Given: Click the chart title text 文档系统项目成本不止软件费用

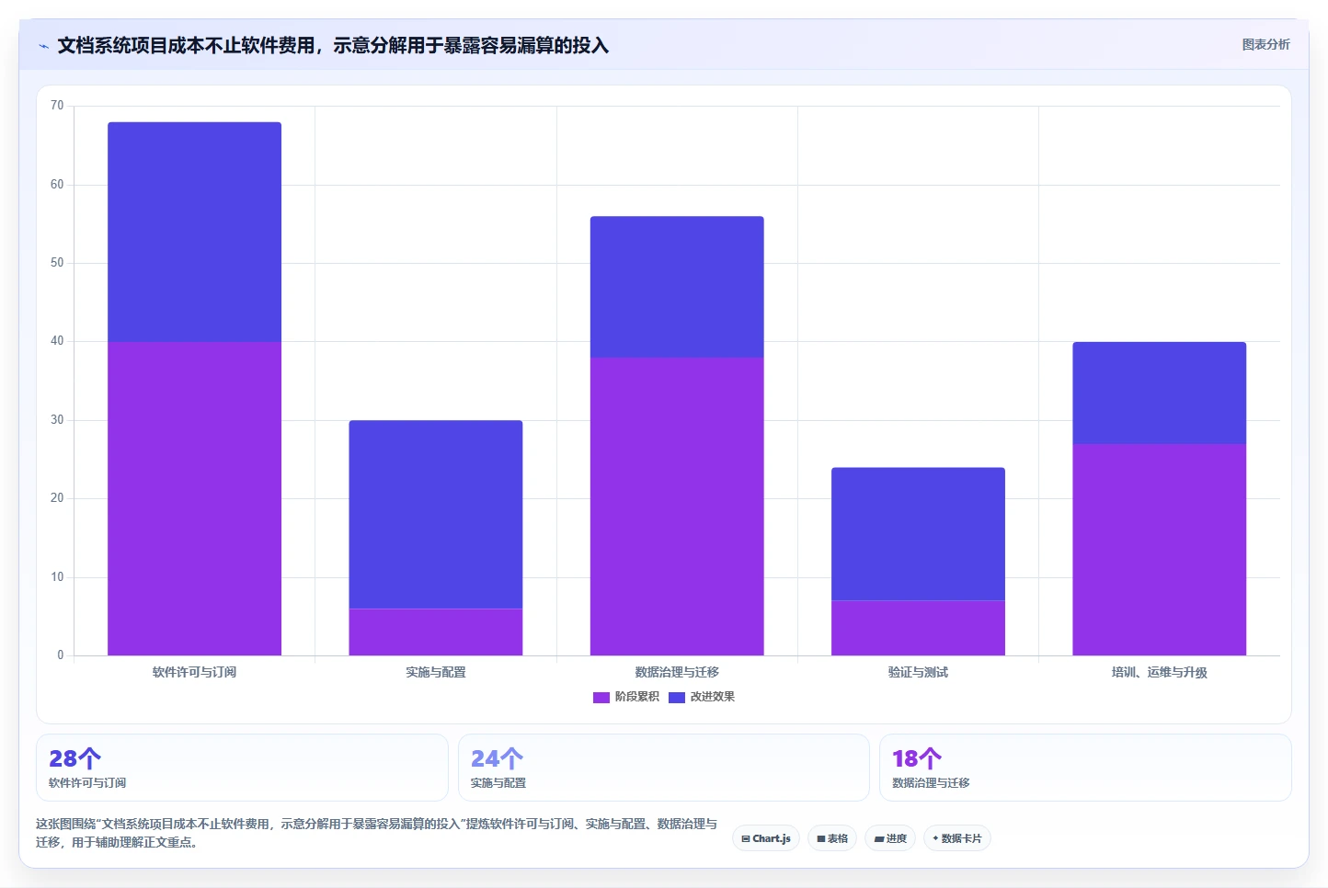Looking at the screenshot, I should coord(186,46).
